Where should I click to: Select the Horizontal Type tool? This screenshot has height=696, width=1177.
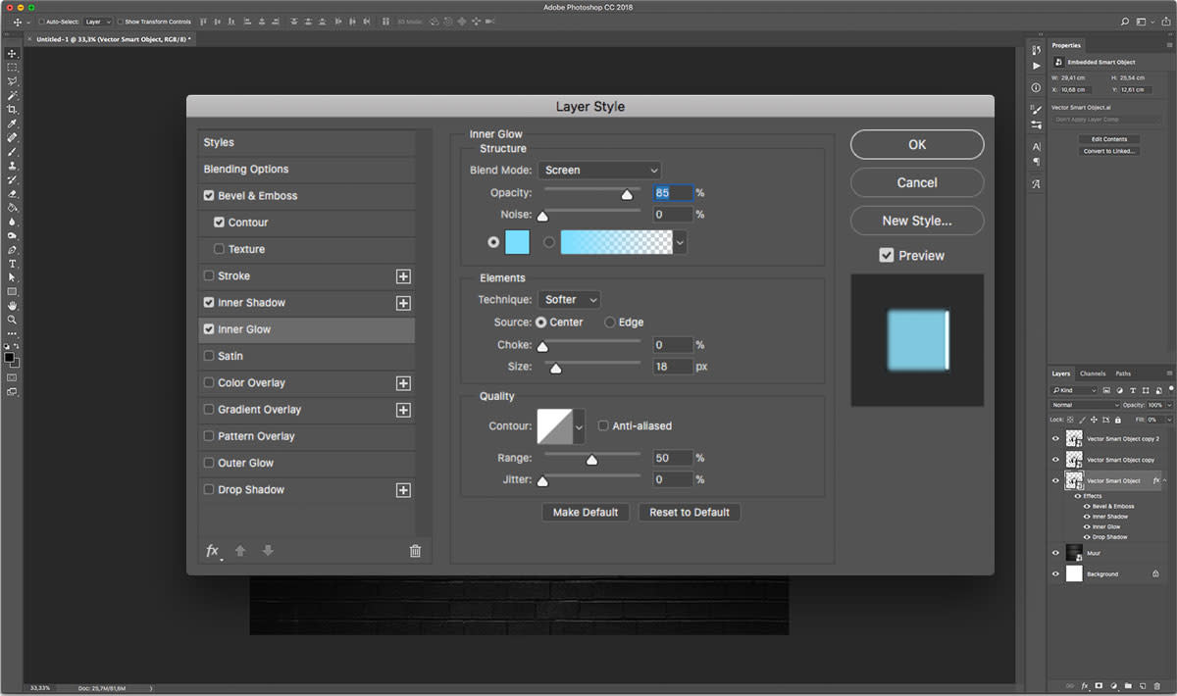[x=13, y=264]
